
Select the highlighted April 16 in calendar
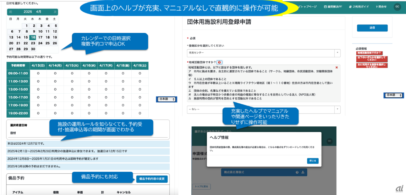tap(33, 37)
